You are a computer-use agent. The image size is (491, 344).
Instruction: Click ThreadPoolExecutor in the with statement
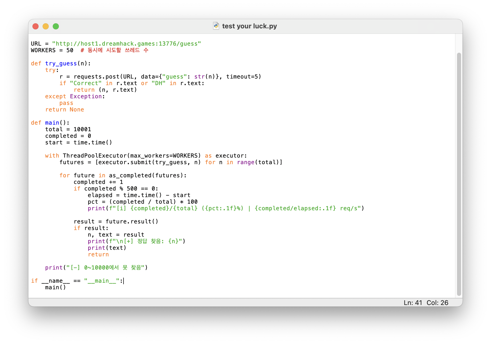95,156
